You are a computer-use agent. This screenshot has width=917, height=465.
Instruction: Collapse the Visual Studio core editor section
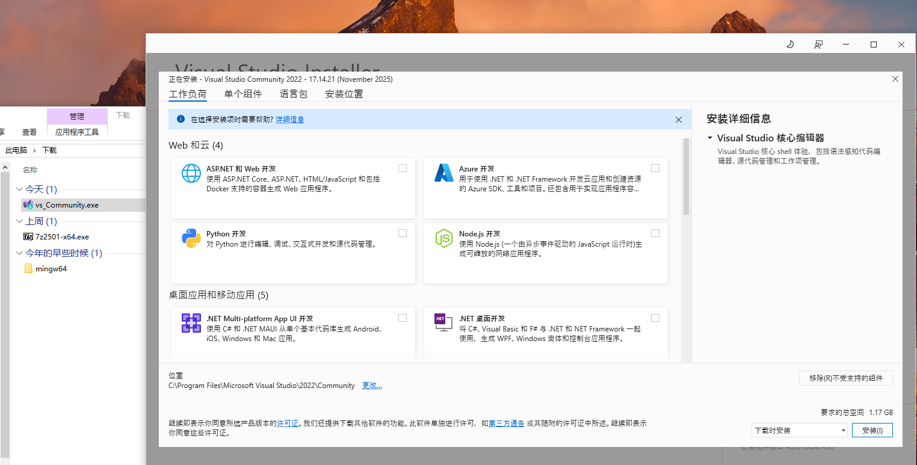coord(710,138)
